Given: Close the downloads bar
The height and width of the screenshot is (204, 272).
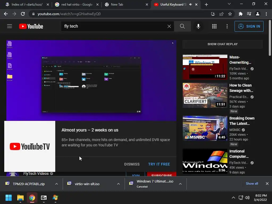Looking at the screenshot, I should coord(267,184).
